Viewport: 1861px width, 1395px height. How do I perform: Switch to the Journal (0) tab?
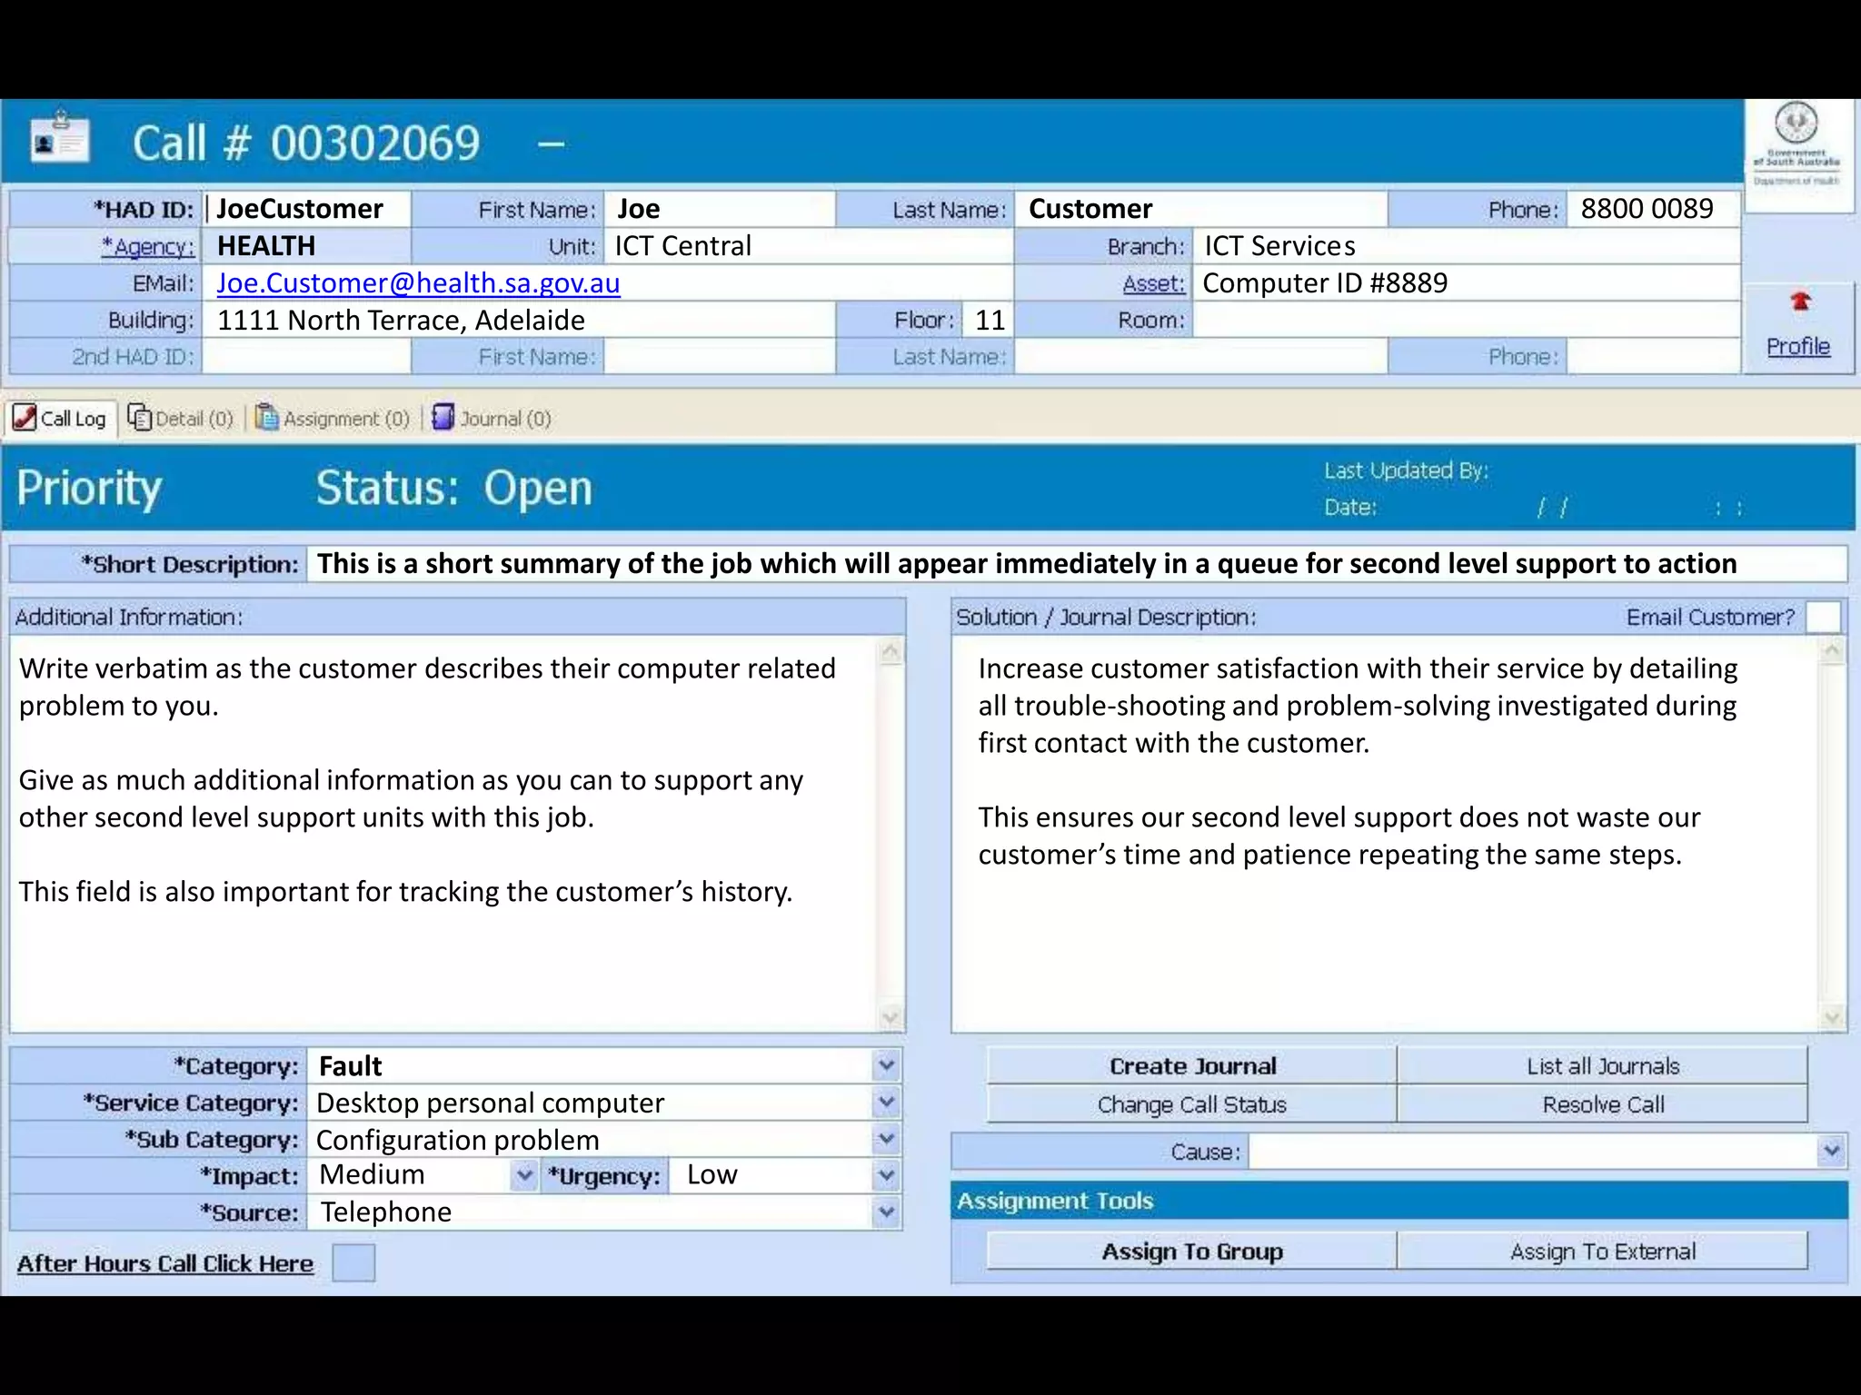pyautogui.click(x=505, y=419)
